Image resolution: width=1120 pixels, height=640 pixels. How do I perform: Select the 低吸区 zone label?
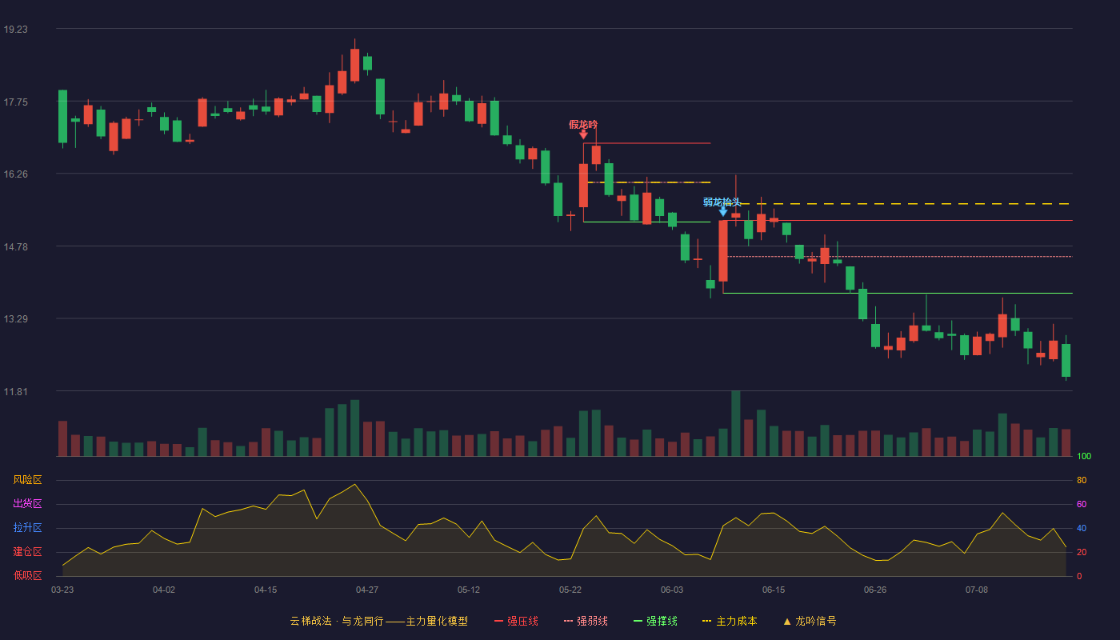[x=27, y=575]
